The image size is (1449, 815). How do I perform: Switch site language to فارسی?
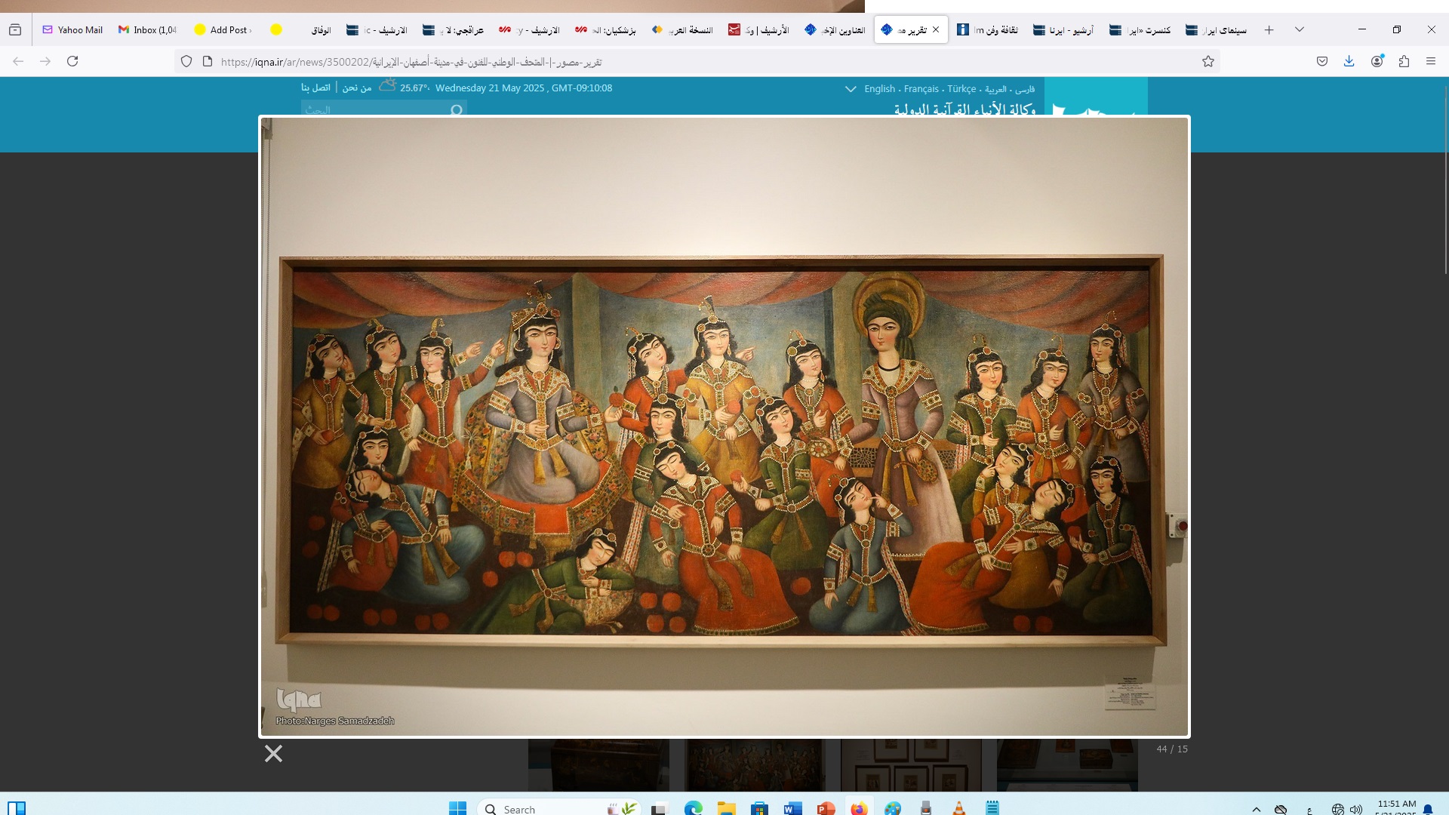click(1025, 89)
